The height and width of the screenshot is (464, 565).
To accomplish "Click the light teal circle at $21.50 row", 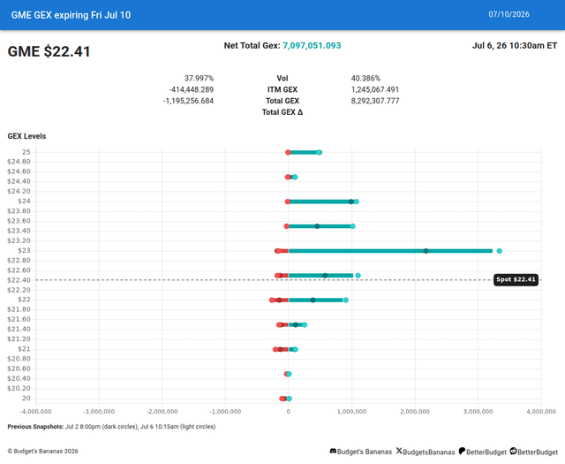I will [x=305, y=324].
